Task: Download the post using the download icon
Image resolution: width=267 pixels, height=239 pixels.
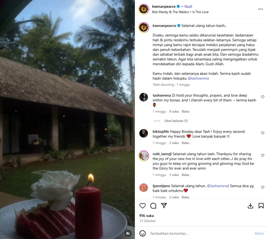Action: [250, 206]
